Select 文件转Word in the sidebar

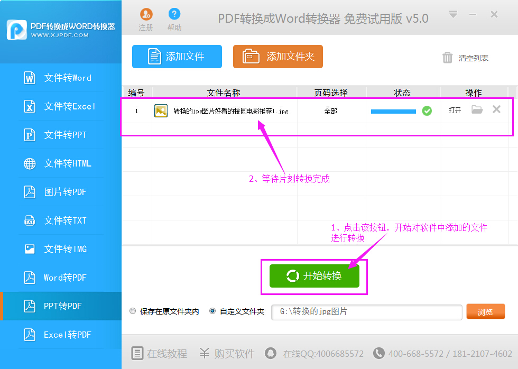click(x=61, y=78)
